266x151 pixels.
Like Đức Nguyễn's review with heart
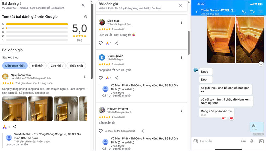[101, 78]
